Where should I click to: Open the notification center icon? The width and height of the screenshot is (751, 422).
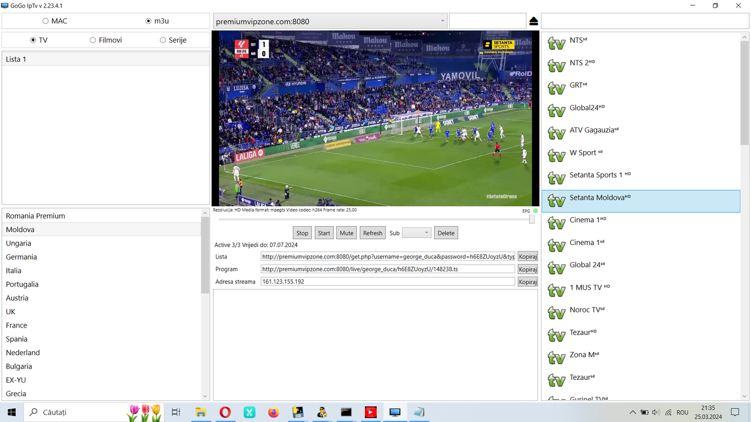point(735,412)
